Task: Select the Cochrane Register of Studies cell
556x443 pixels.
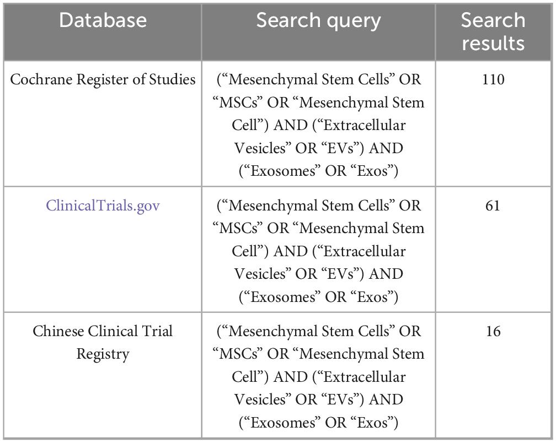Action: pos(103,80)
